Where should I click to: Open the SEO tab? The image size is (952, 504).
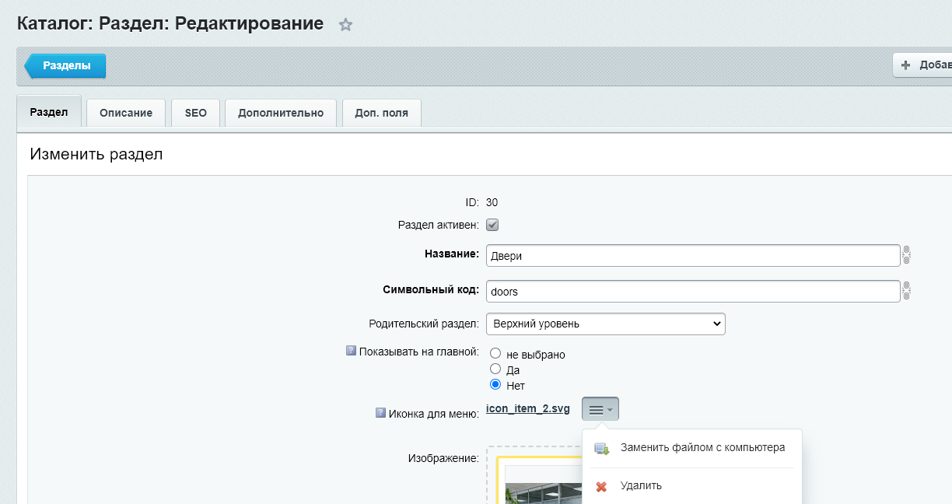point(196,113)
